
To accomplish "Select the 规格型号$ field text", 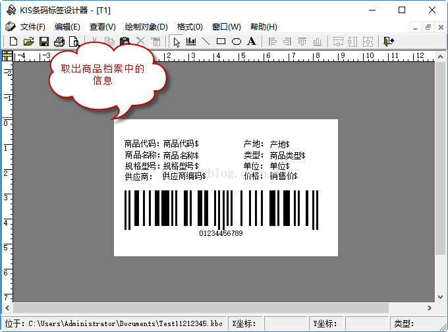I will click(x=181, y=166).
